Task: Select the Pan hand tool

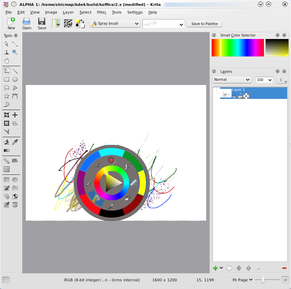Action: pos(6,60)
